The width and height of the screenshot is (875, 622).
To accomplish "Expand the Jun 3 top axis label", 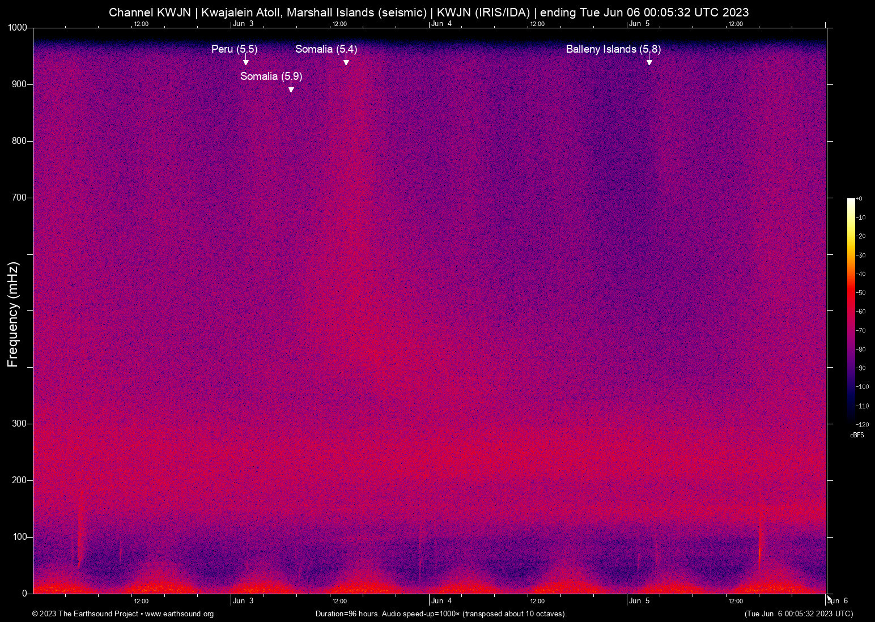I will pos(244,24).
